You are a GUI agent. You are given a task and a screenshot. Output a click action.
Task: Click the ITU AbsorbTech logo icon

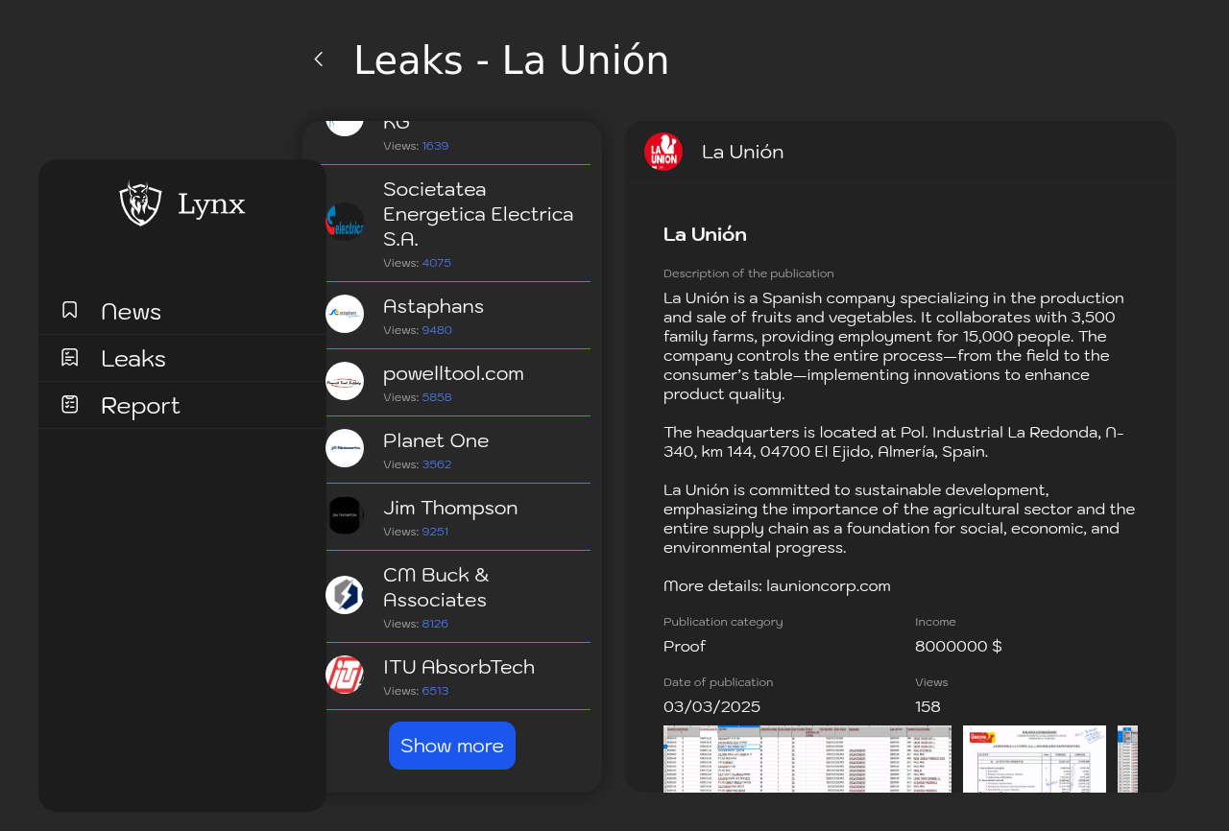tap(345, 675)
